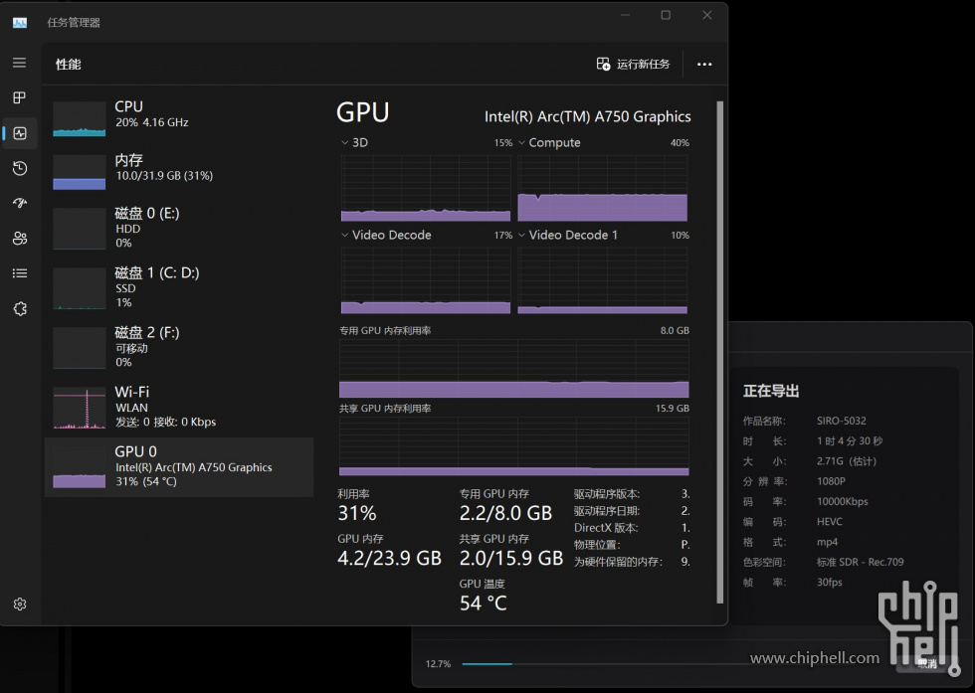Open the Video Decode engine dropdown
The image size is (975, 693).
pos(344,235)
